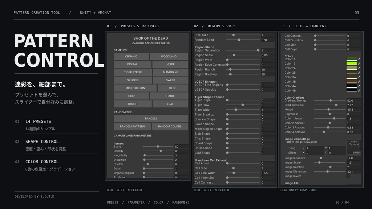Select the TIGER STRIPE preset
The width and height of the screenshot is (372, 209).
[x=133, y=72]
